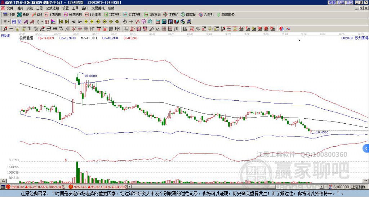Open the 9T四方形 tool
This screenshot has height=197, width=369.
click(132, 14)
